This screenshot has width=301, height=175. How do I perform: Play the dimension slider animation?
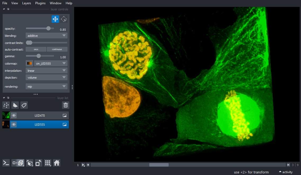pos(83,165)
